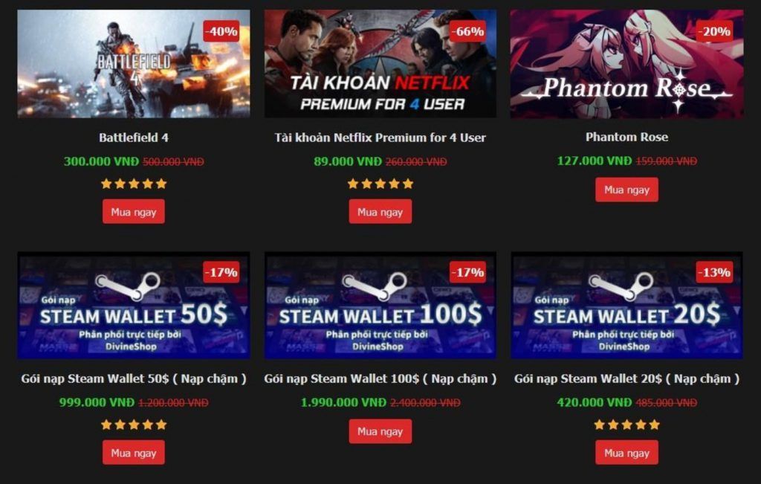Open the Phantom Rose title link
The width and height of the screenshot is (761, 484).
(626, 137)
